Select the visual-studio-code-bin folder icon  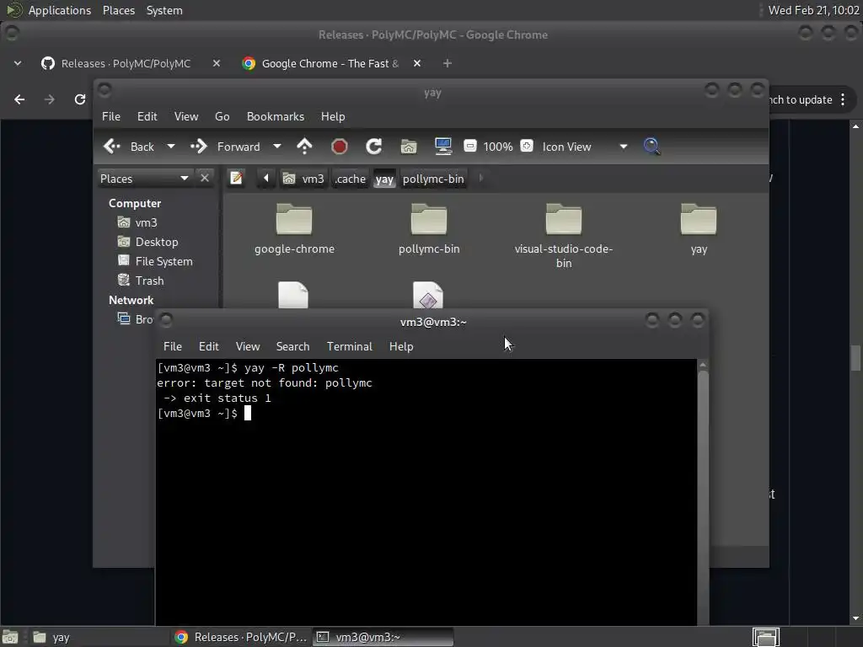pos(564,219)
